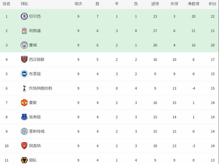
Task: Click the Brighton club crest icon
Action: (x=24, y=74)
